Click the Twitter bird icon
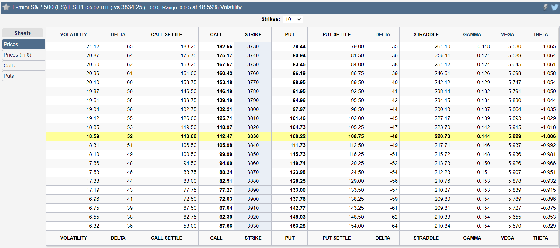The height and width of the screenshot is (248, 560). (x=555, y=7)
